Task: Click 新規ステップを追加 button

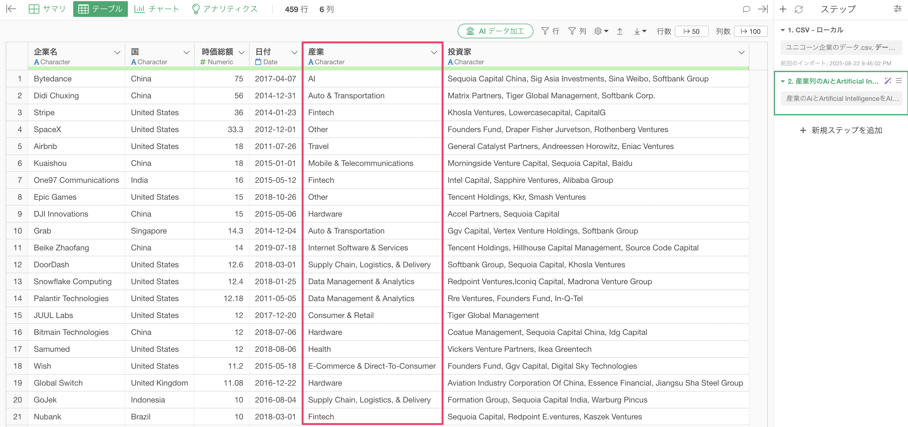Action: [x=841, y=130]
